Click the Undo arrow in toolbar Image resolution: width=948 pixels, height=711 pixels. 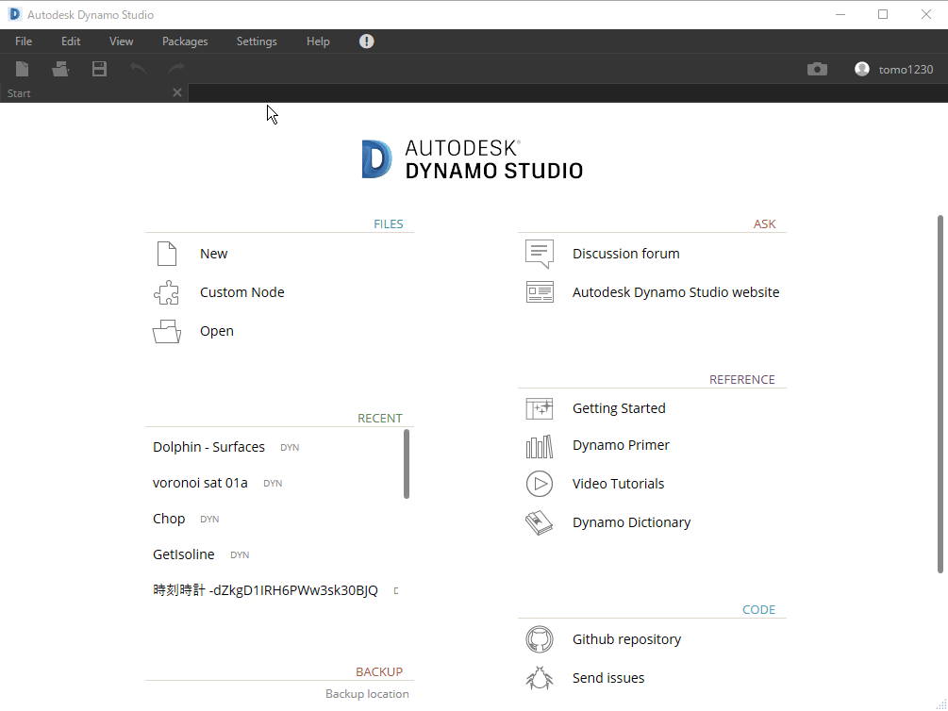(x=138, y=68)
